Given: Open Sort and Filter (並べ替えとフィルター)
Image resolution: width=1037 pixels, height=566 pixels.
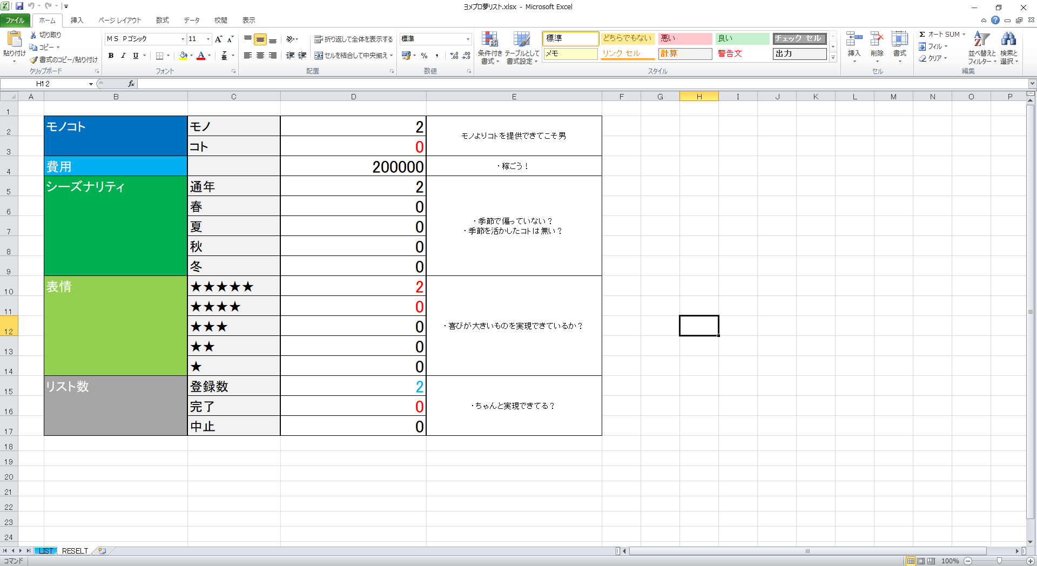Looking at the screenshot, I should (982, 48).
